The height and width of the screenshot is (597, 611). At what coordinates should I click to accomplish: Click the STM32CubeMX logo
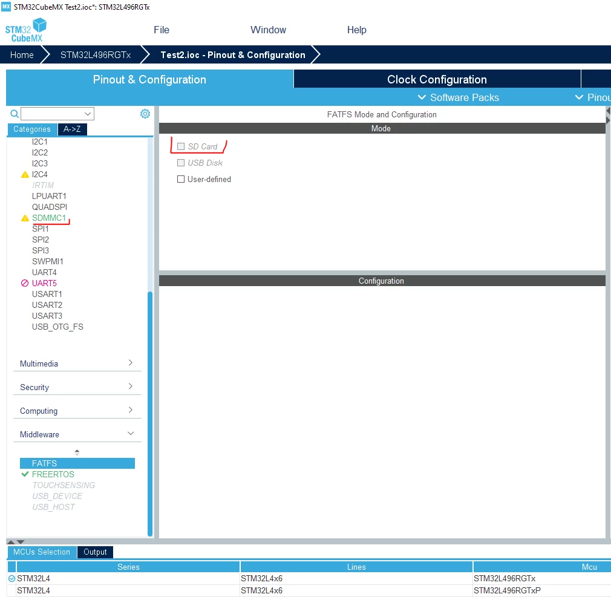(26, 30)
